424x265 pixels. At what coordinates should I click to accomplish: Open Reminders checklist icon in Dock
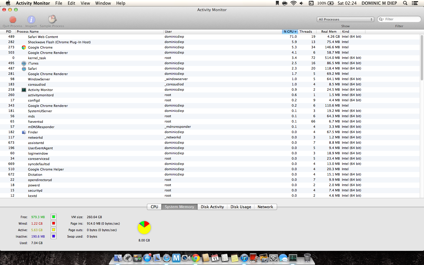(x=225, y=258)
